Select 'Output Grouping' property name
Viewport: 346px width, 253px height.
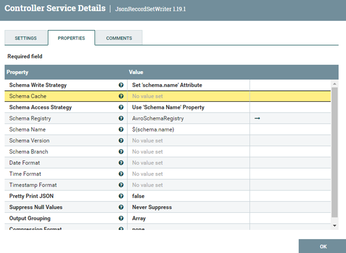coord(30,218)
